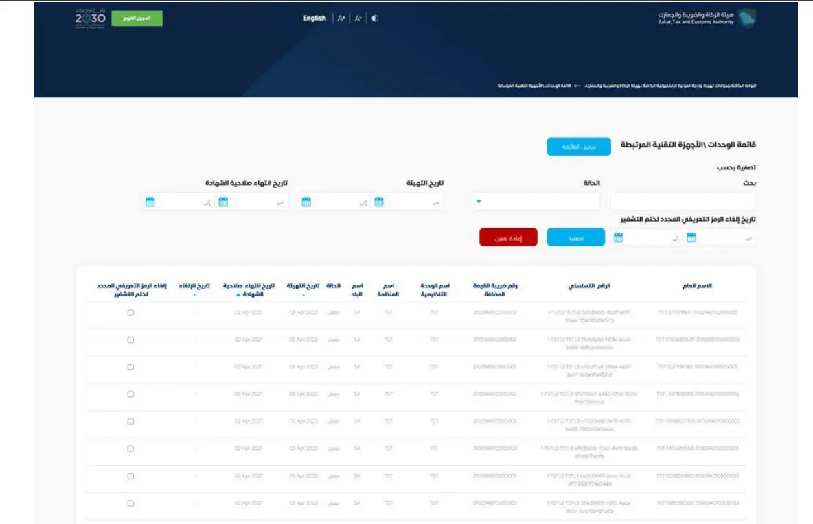Sort by تاريخ انتهاء صلاحية الشهادة column arrow
This screenshot has height=524, width=813.
click(238, 295)
